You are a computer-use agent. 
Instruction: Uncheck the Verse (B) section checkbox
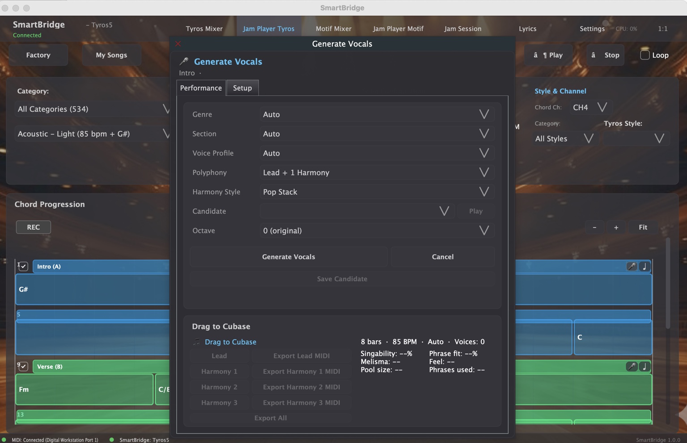click(23, 367)
